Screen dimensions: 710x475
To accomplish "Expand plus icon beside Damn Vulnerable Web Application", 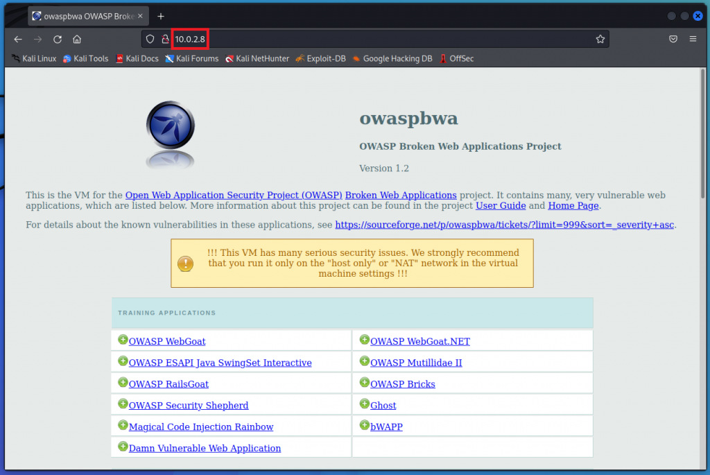I will point(123,446).
